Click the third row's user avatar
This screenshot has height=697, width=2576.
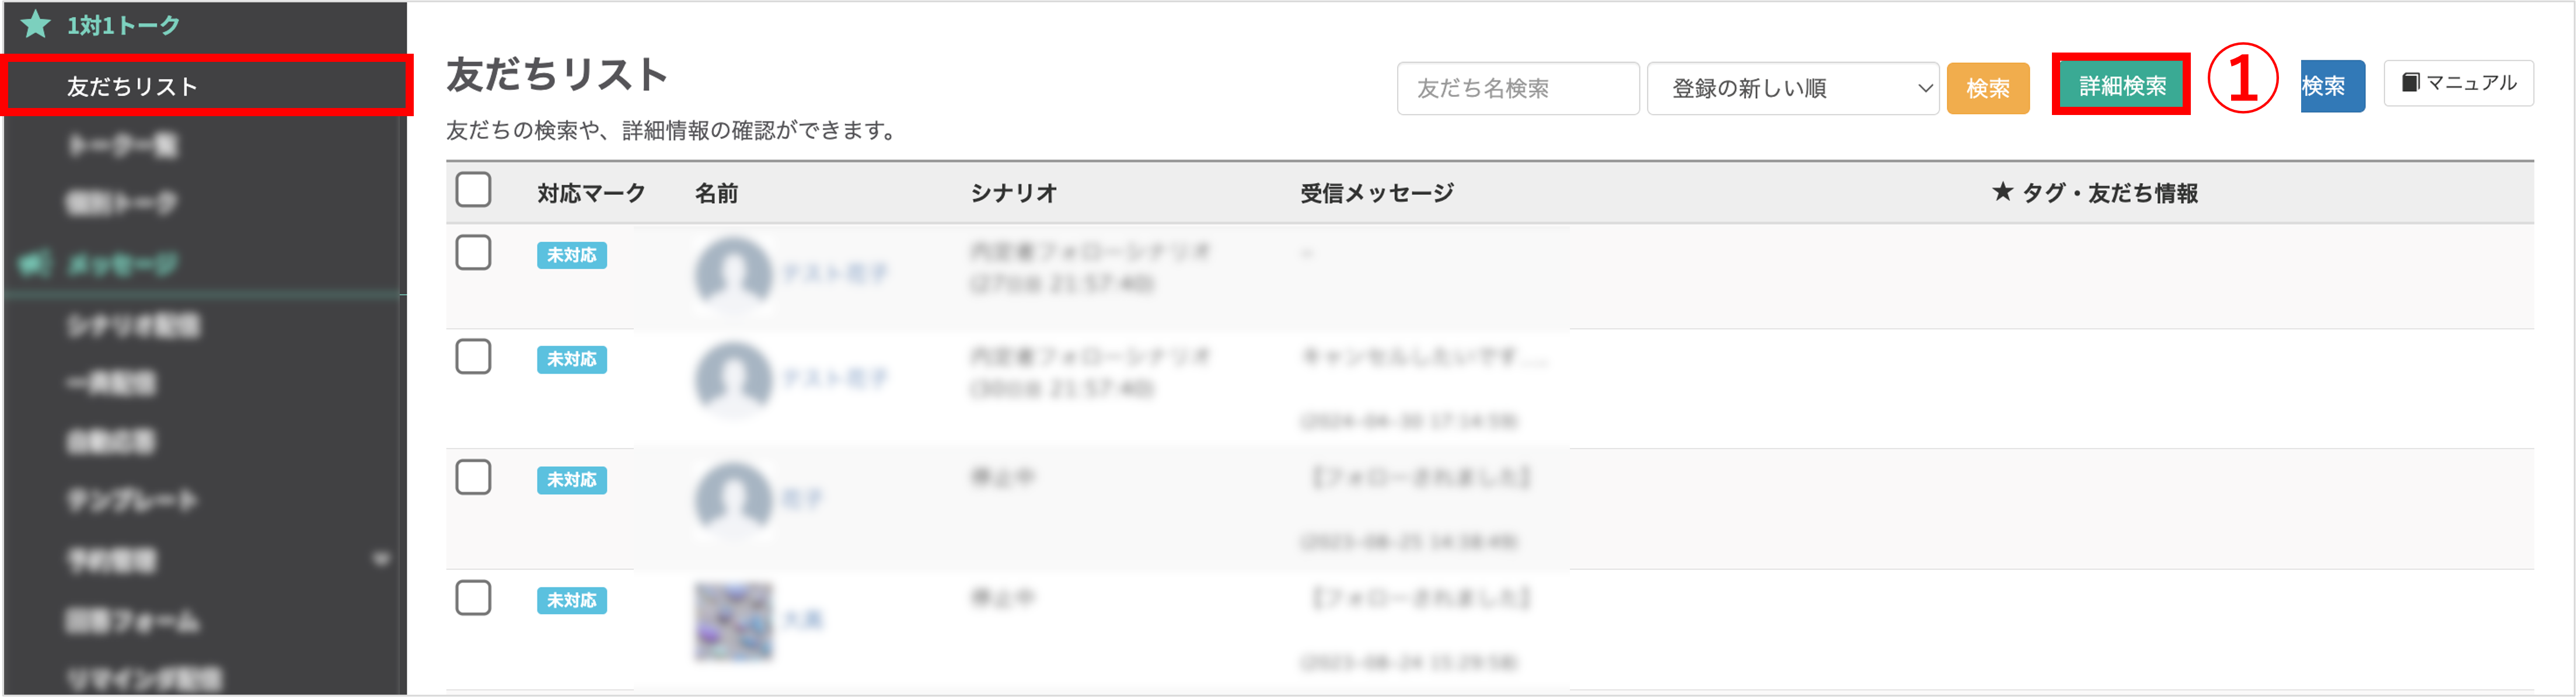[x=734, y=499]
